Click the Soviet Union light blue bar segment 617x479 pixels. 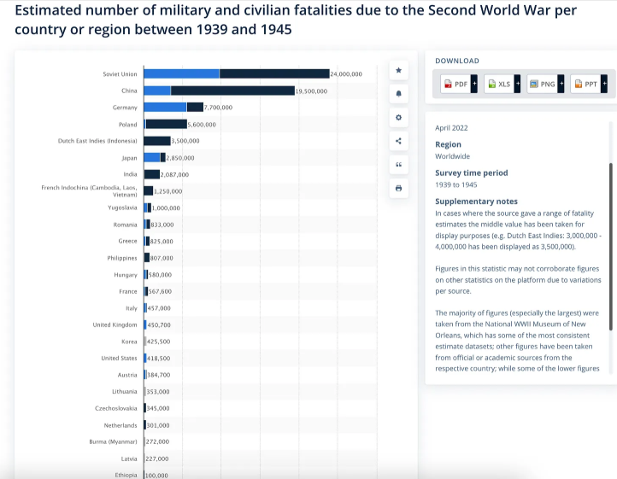[181, 73]
